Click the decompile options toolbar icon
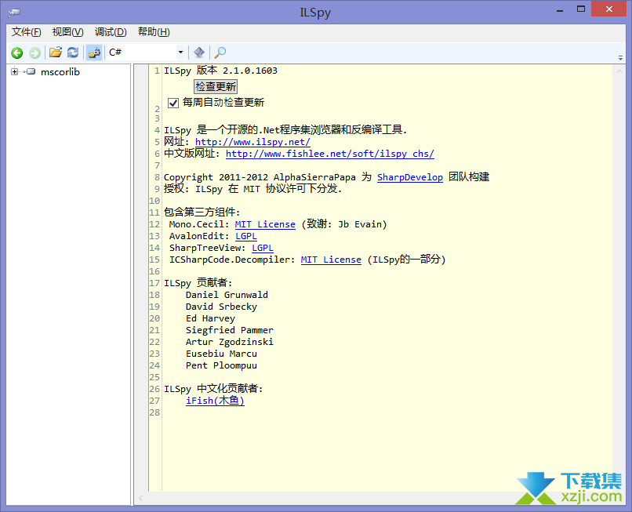Screen dimensions: 632x512 (x=199, y=53)
